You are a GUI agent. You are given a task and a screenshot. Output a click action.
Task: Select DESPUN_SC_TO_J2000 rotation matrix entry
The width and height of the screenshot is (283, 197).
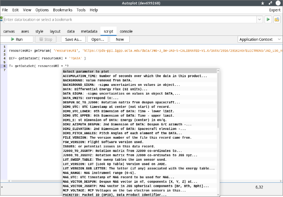pos(140,102)
